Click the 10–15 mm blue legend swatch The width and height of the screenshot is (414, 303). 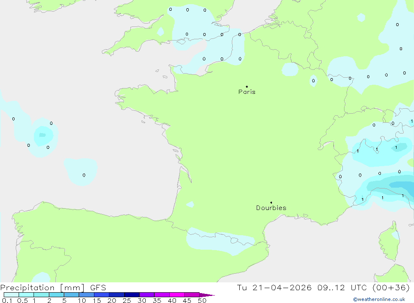tap(87, 295)
